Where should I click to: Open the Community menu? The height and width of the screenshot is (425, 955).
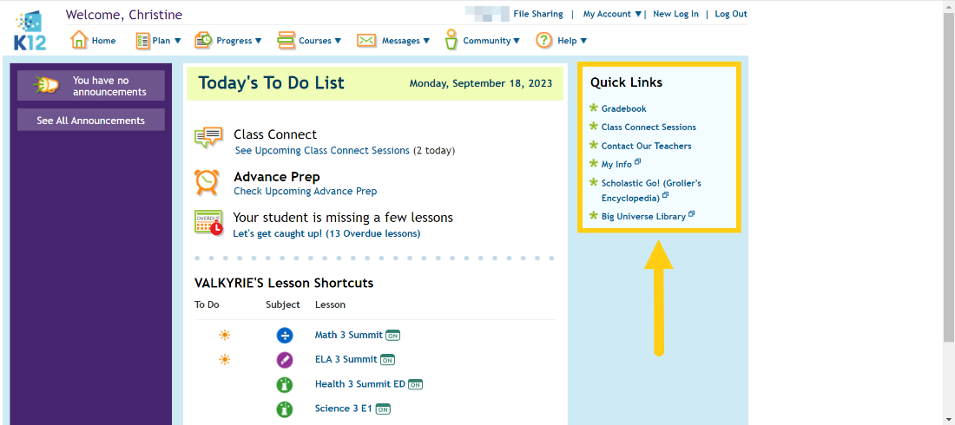[x=483, y=40]
